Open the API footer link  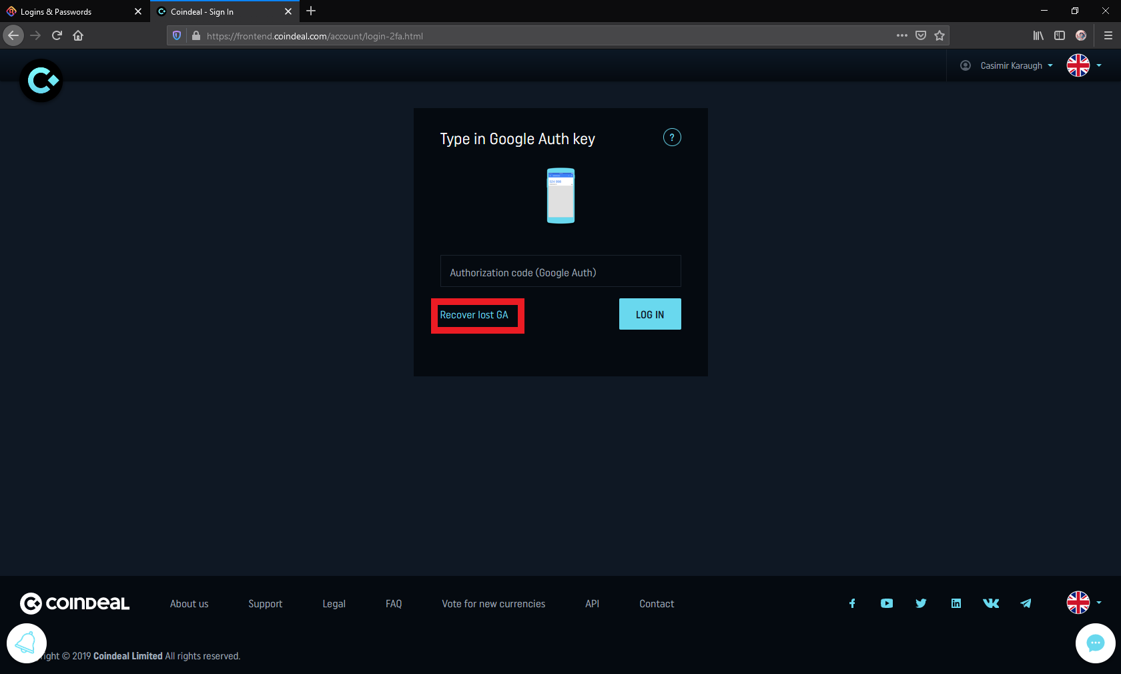pyautogui.click(x=593, y=604)
